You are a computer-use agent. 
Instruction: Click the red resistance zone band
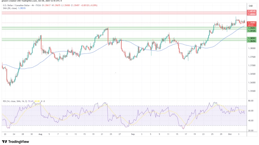[x=122, y=13]
